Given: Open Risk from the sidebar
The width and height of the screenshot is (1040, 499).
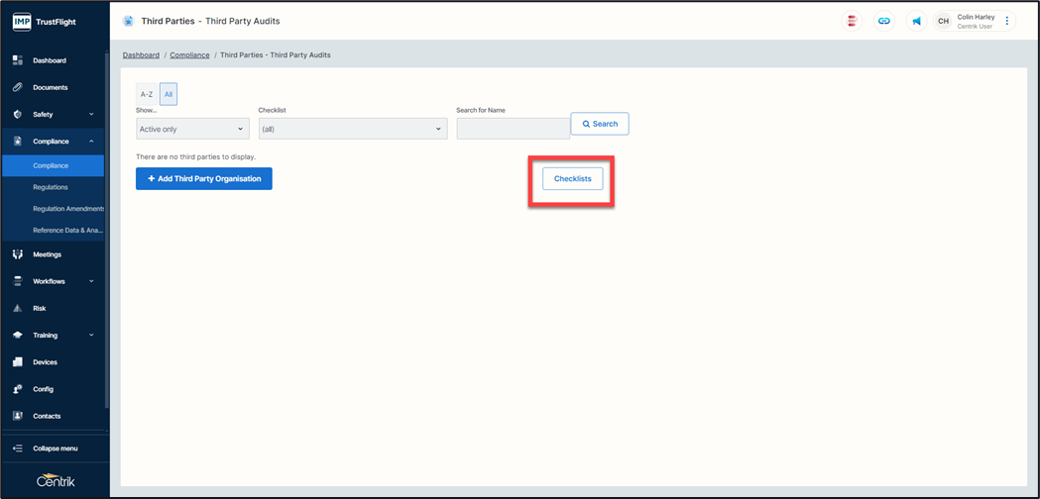Looking at the screenshot, I should click(39, 308).
